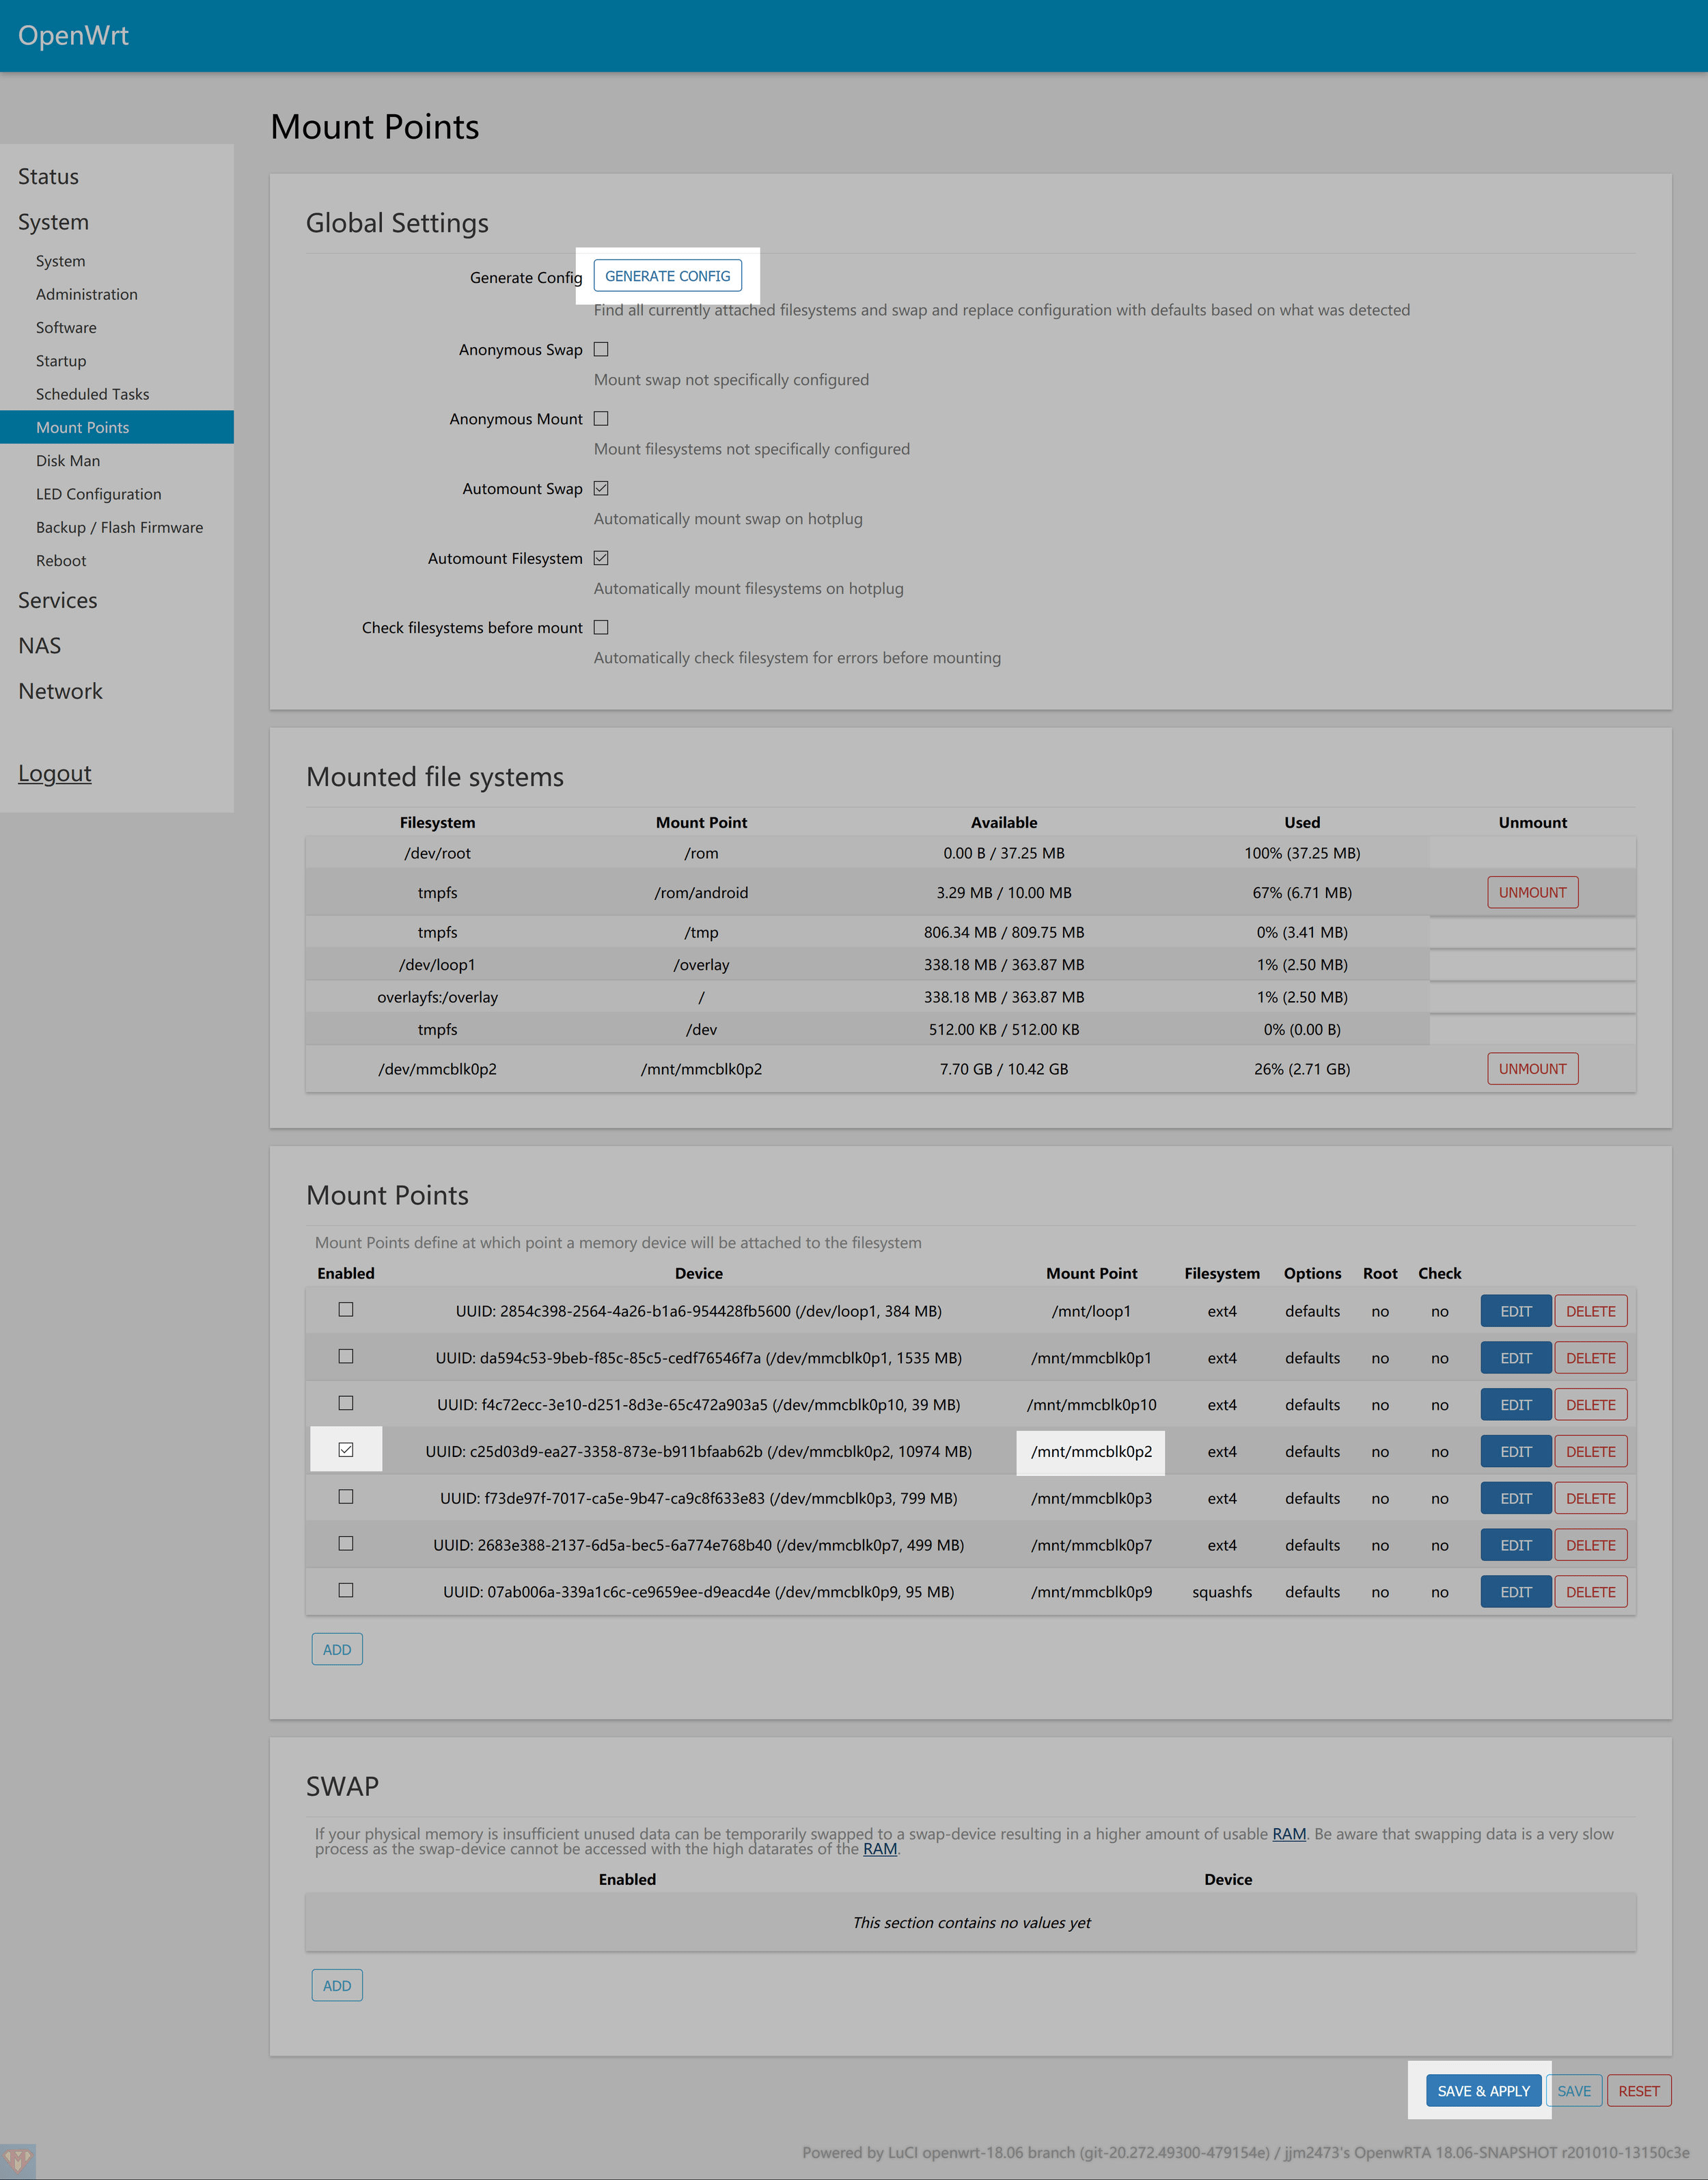Click the UUID c25d03d9 device text

698,1451
